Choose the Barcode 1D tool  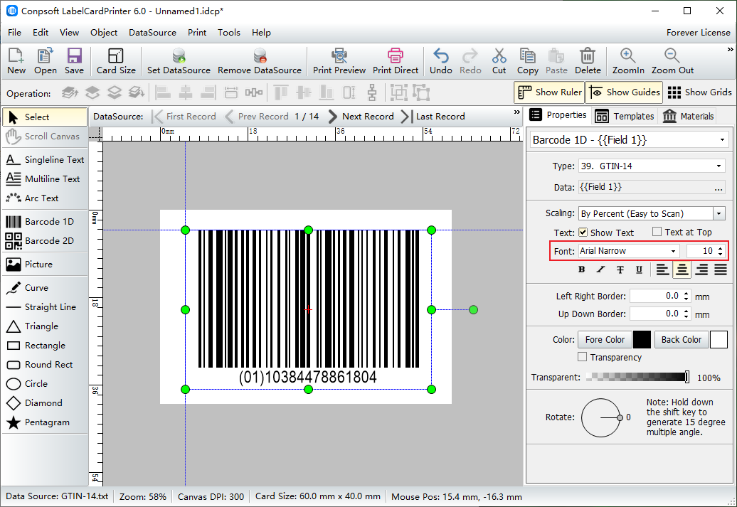coord(45,221)
